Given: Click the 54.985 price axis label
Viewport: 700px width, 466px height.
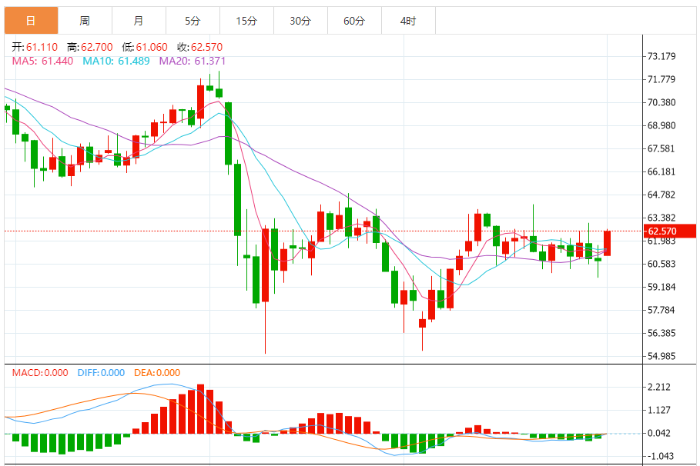Looking at the screenshot, I should coord(661,356).
